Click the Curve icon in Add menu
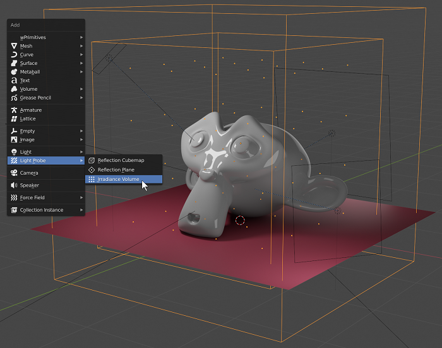 pyautogui.click(x=14, y=55)
